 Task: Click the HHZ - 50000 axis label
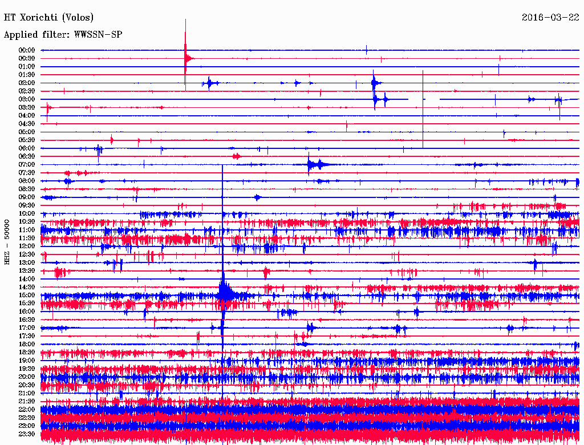7,242
